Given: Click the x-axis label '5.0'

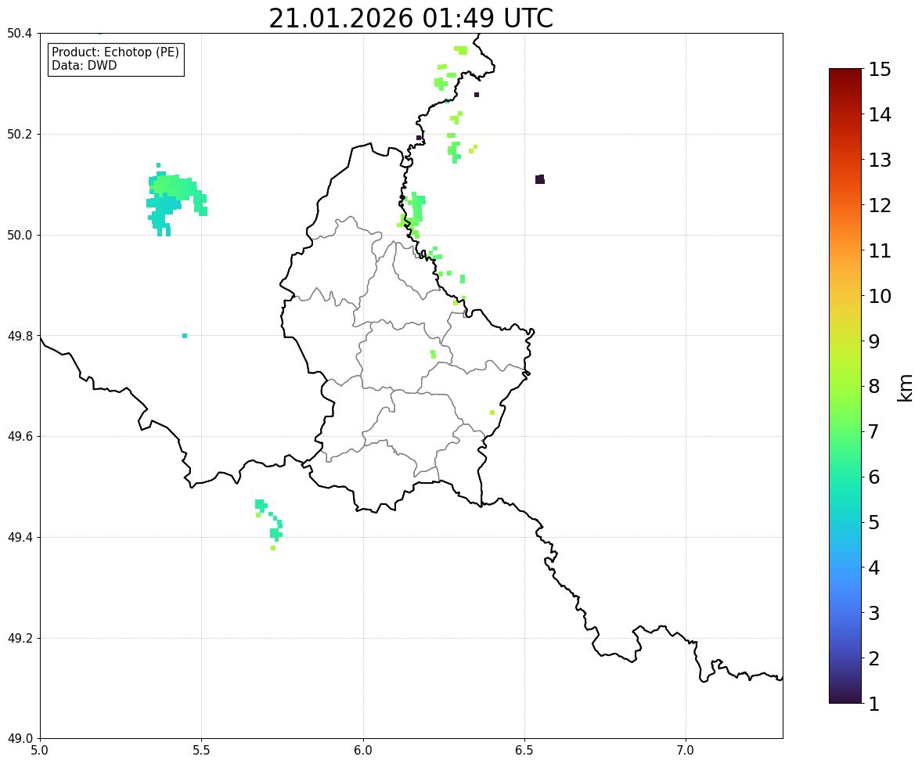Looking at the screenshot, I should (40, 751).
